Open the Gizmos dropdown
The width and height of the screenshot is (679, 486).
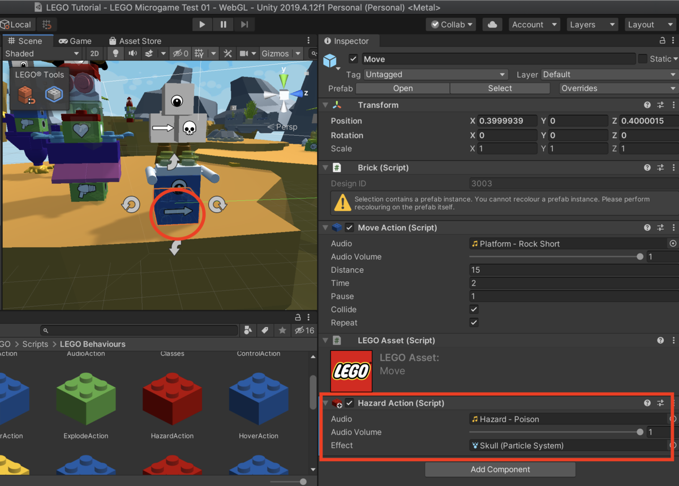280,53
